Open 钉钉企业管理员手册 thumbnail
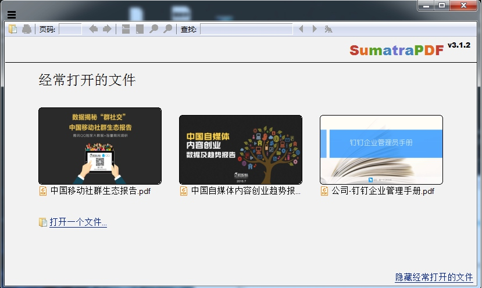This screenshot has width=482, height=288. click(381, 150)
